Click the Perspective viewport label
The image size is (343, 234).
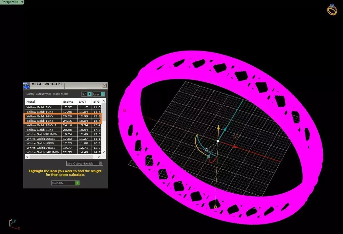coord(10,2)
